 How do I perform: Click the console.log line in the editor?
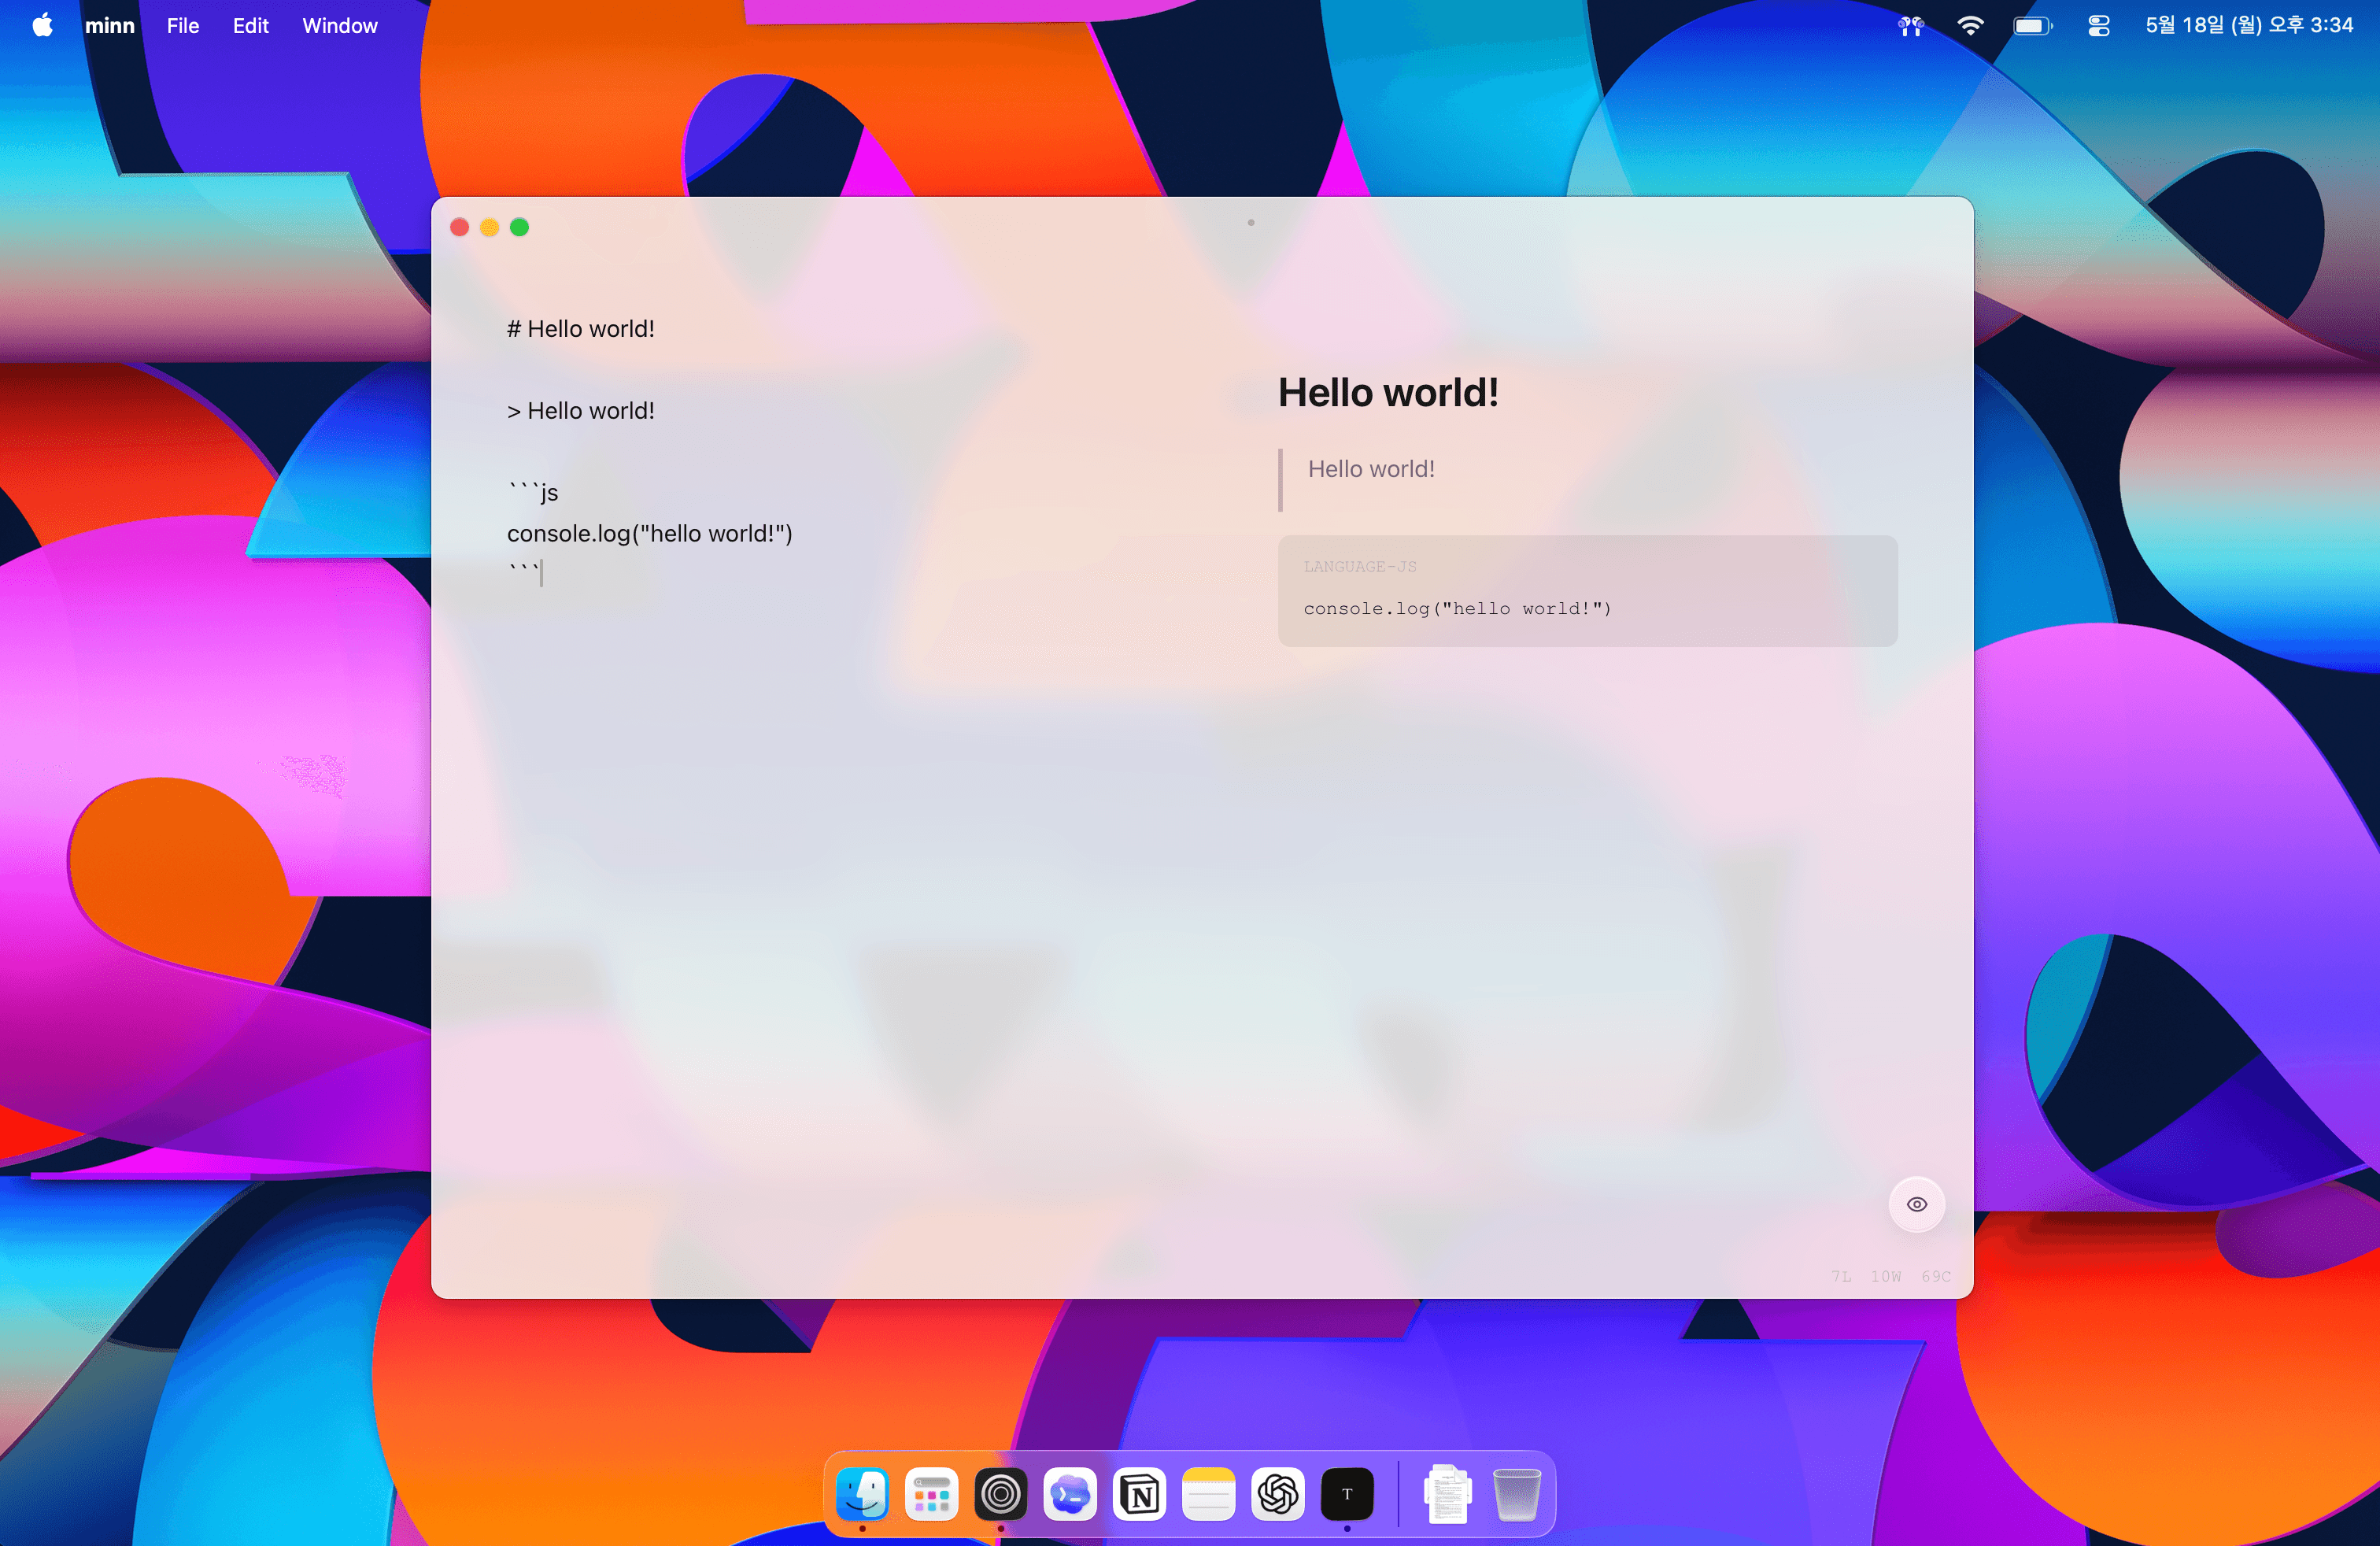(x=650, y=534)
